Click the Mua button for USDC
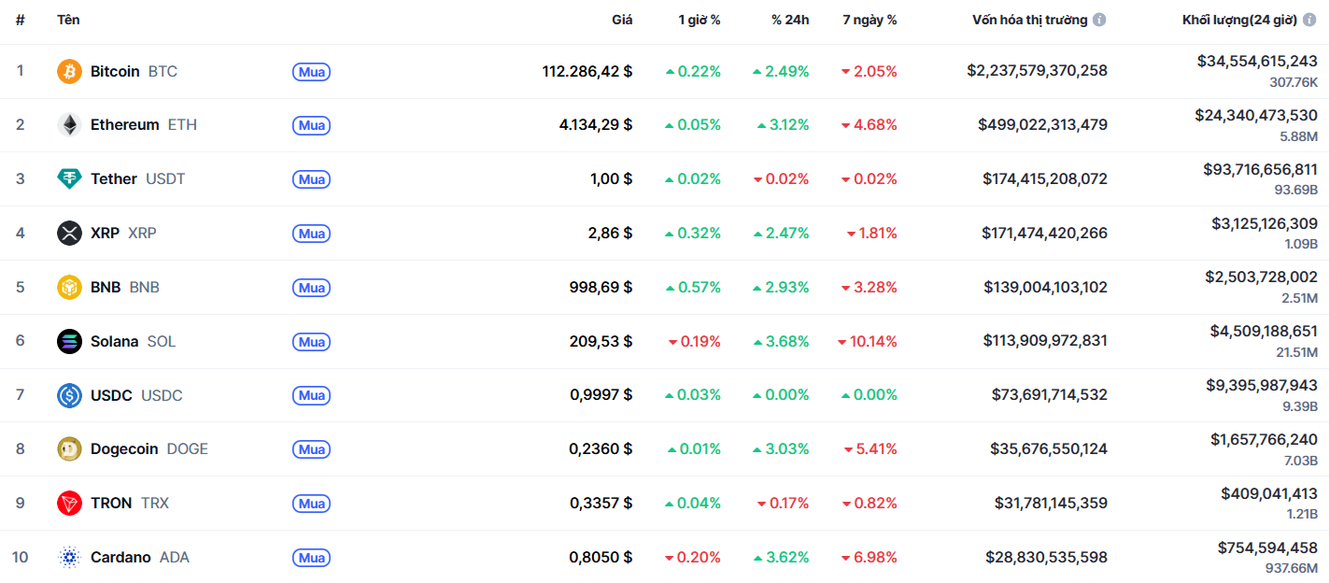Viewport: 1329px width, 583px height. click(311, 396)
